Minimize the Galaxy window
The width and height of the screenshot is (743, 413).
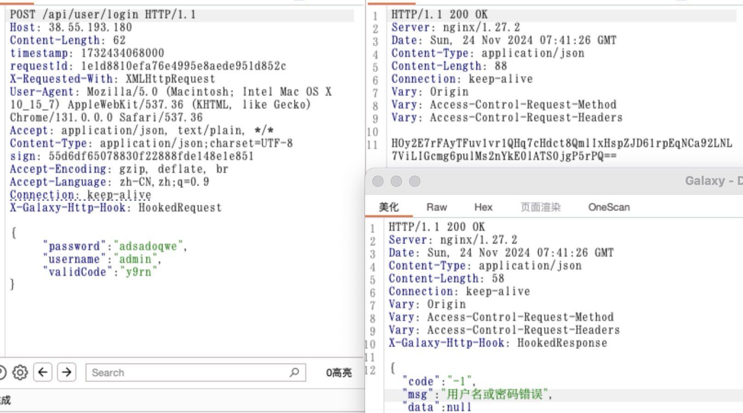[x=396, y=181]
